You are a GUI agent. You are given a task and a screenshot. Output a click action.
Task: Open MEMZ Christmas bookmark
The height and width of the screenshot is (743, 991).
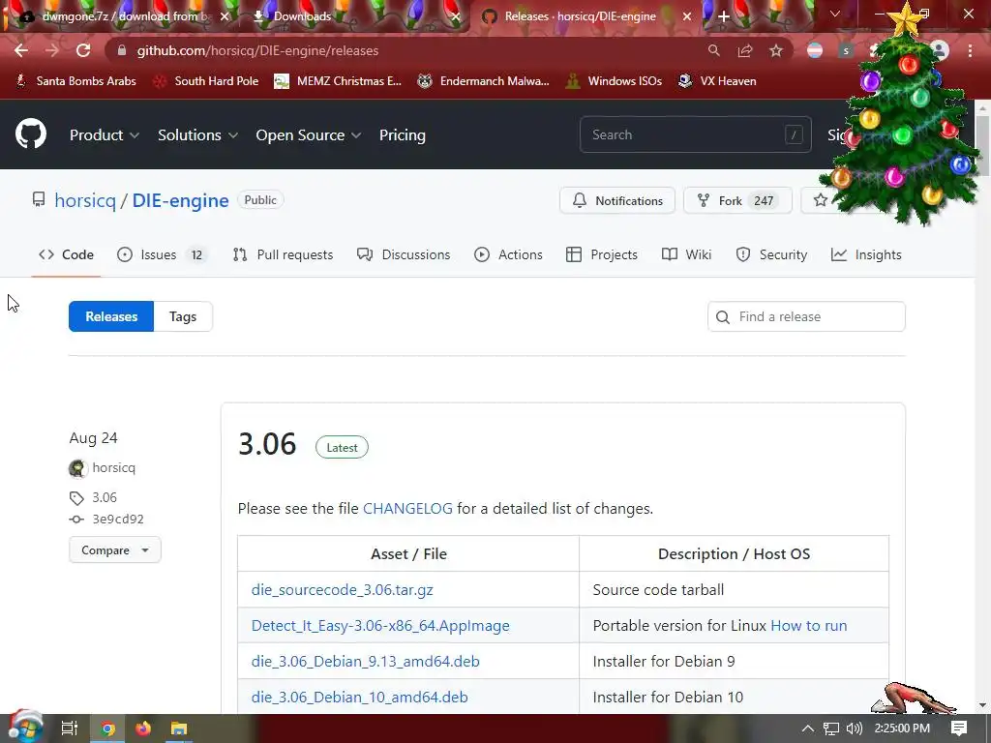pos(338,81)
